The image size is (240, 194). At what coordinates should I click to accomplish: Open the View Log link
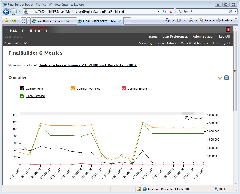pos(146,43)
